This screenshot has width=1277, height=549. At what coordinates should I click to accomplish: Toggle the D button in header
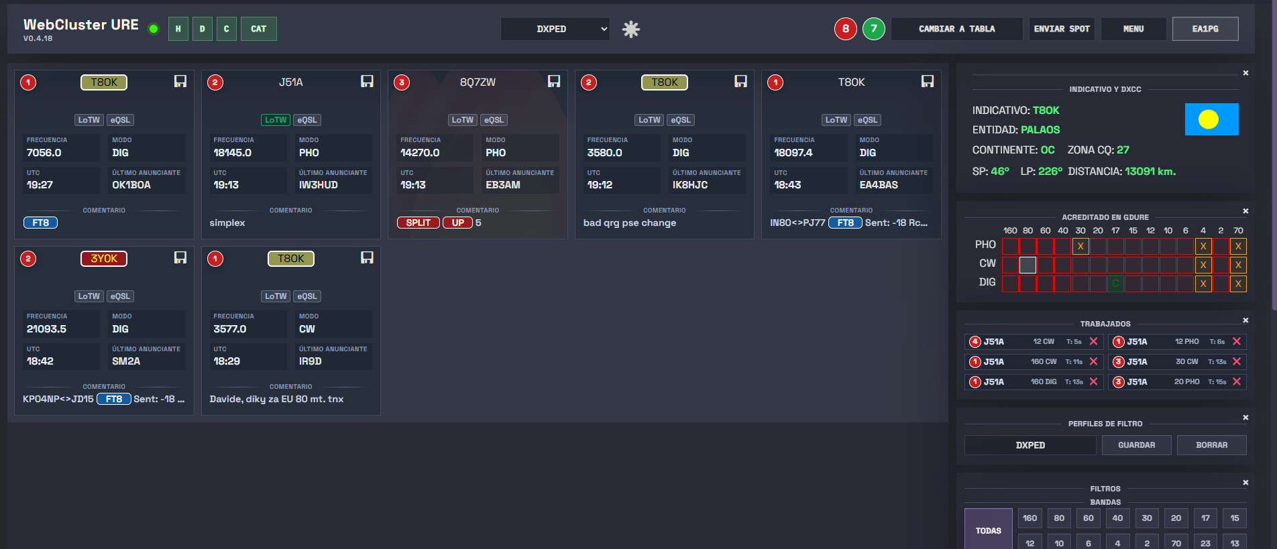click(202, 29)
